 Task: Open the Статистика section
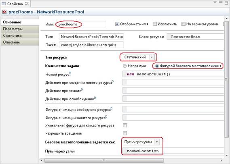[x=20, y=35]
